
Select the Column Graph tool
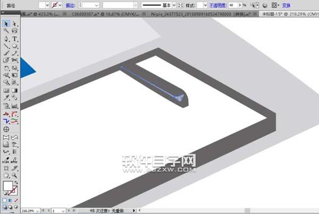(14, 106)
